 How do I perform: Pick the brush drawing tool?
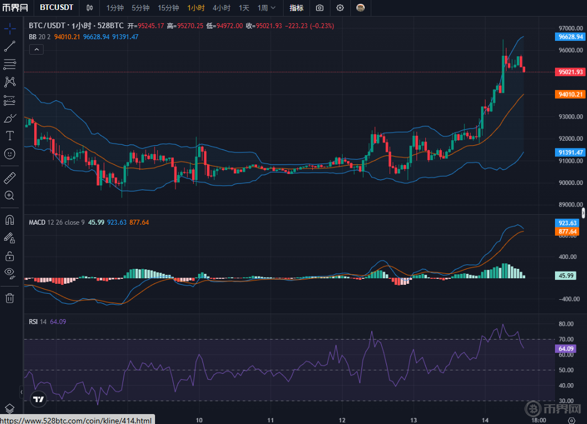point(9,118)
